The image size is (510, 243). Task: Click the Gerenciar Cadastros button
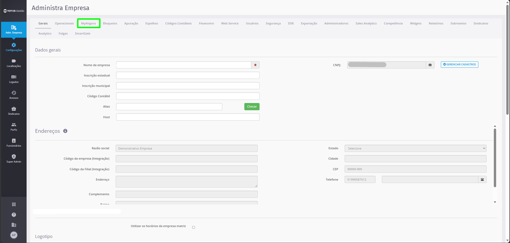pyautogui.click(x=459, y=65)
